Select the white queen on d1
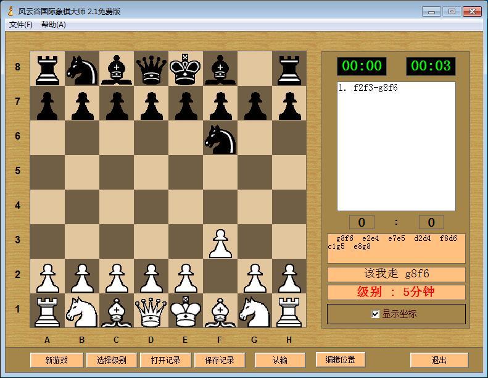488x378 pixels. click(x=151, y=311)
